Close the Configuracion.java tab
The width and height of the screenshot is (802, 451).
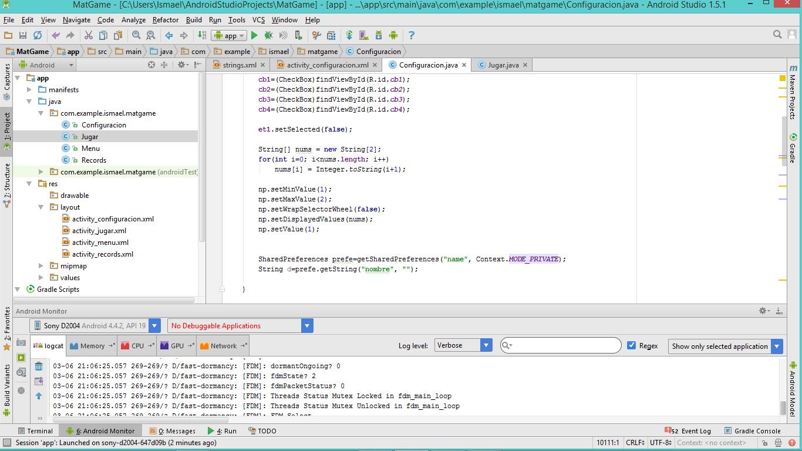(x=464, y=65)
